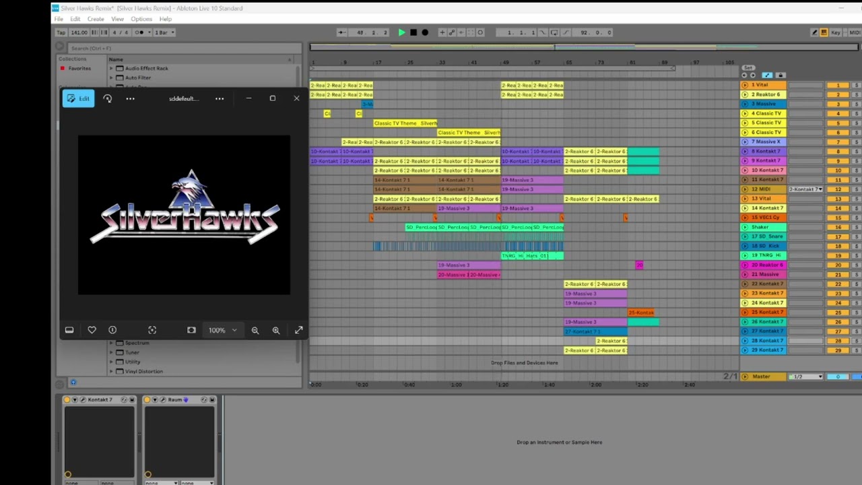Enter fullscreen via the diagonal arrows icon
This screenshot has width=862, height=485.
point(299,330)
